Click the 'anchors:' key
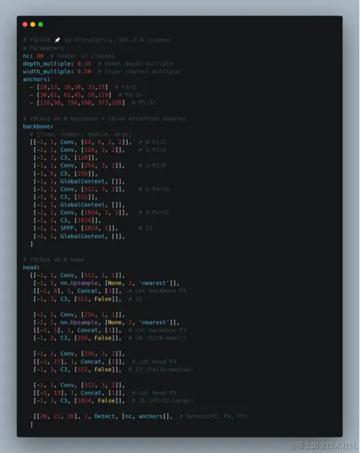The image size is (360, 453). 36,79
